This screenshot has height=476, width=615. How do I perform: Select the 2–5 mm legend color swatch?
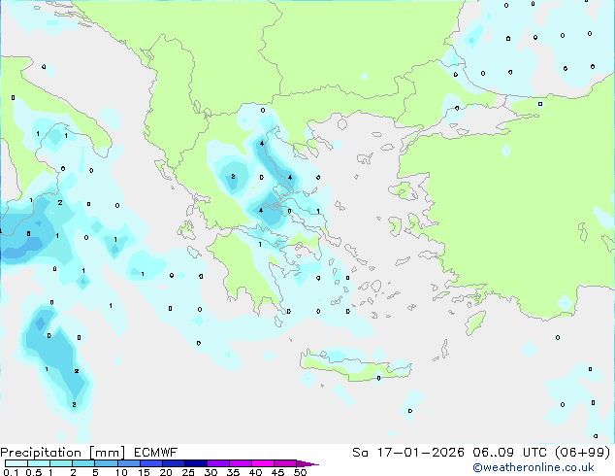(x=83, y=463)
